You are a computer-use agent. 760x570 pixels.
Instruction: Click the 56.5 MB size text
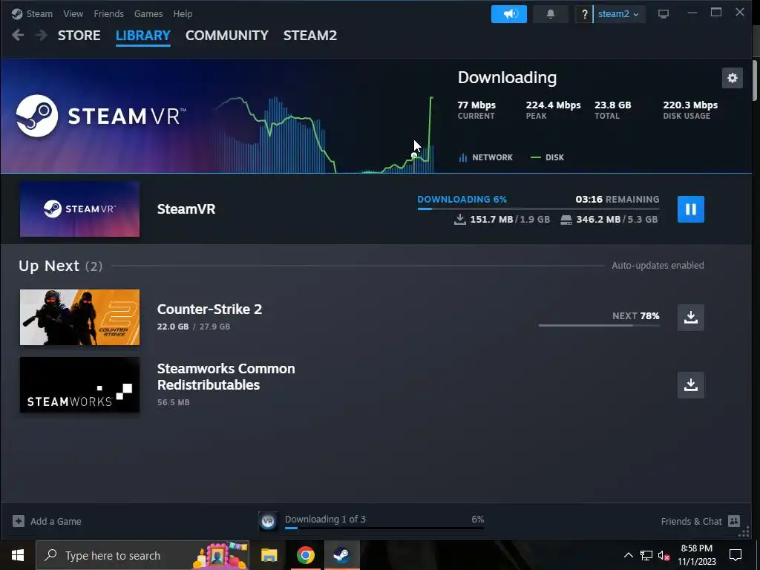click(173, 402)
